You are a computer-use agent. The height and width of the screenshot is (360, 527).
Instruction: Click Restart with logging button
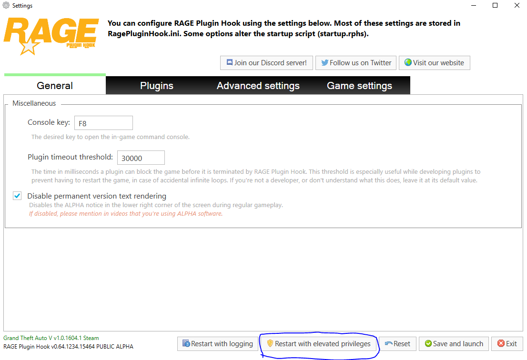pos(218,343)
